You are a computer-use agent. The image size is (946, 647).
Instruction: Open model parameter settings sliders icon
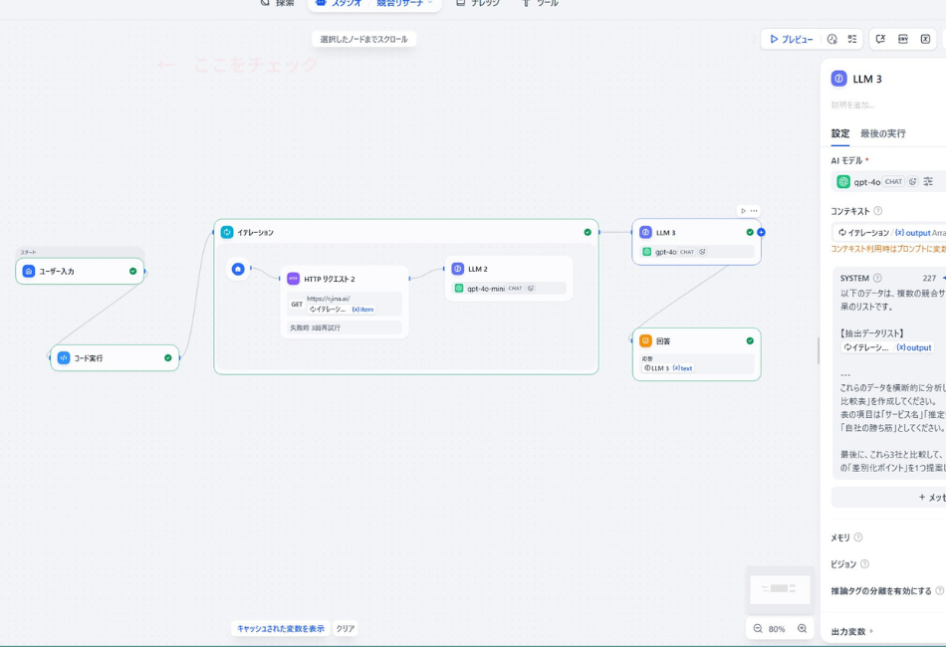(928, 182)
